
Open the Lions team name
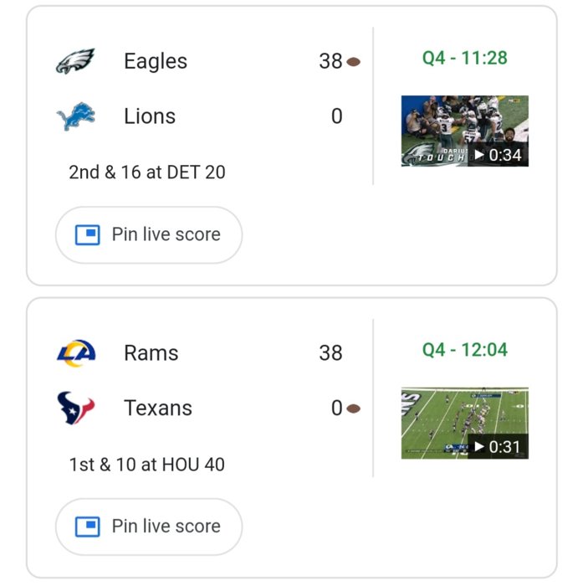150,116
